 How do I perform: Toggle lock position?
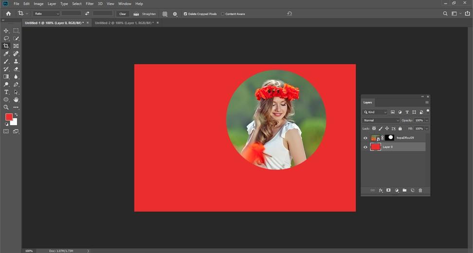(x=387, y=129)
